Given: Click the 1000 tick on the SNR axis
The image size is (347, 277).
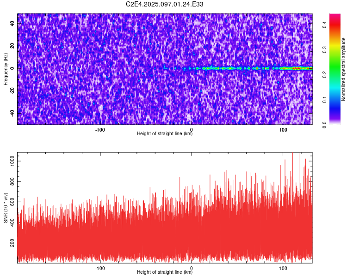Looking at the screenshot, I should click(12, 161).
